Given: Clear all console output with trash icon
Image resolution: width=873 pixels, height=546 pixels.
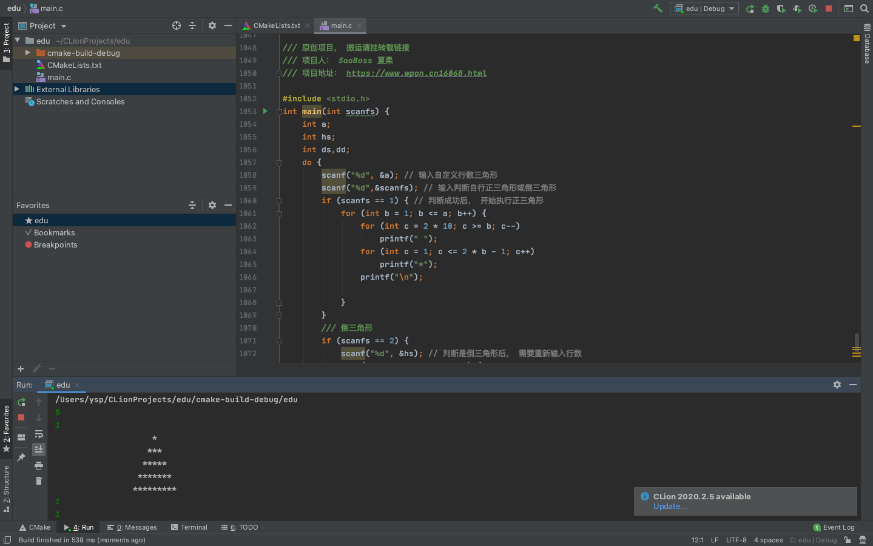Looking at the screenshot, I should pyautogui.click(x=39, y=481).
